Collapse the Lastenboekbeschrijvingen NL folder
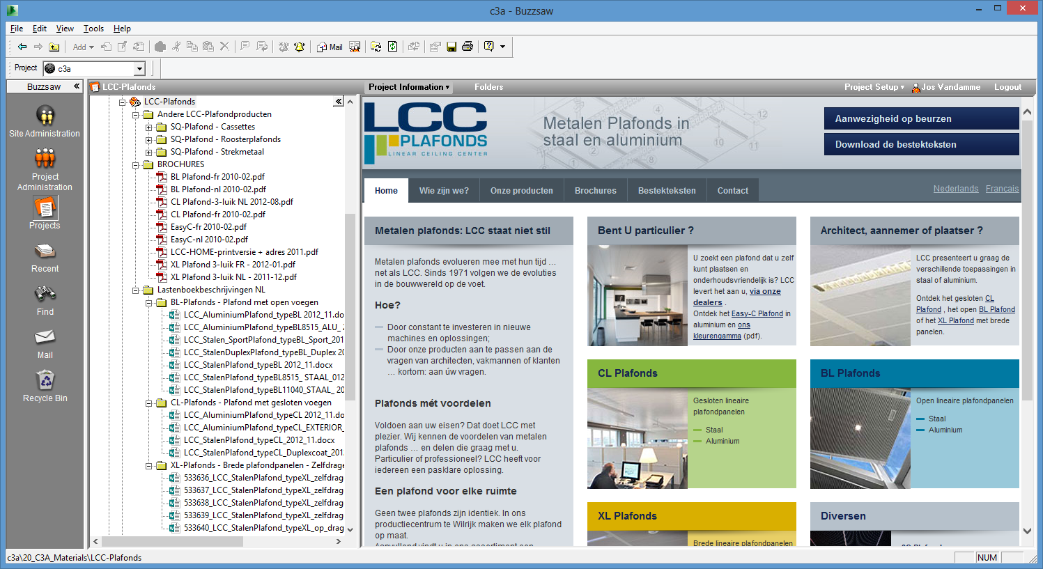Screen dimensions: 1043x569 (135, 290)
